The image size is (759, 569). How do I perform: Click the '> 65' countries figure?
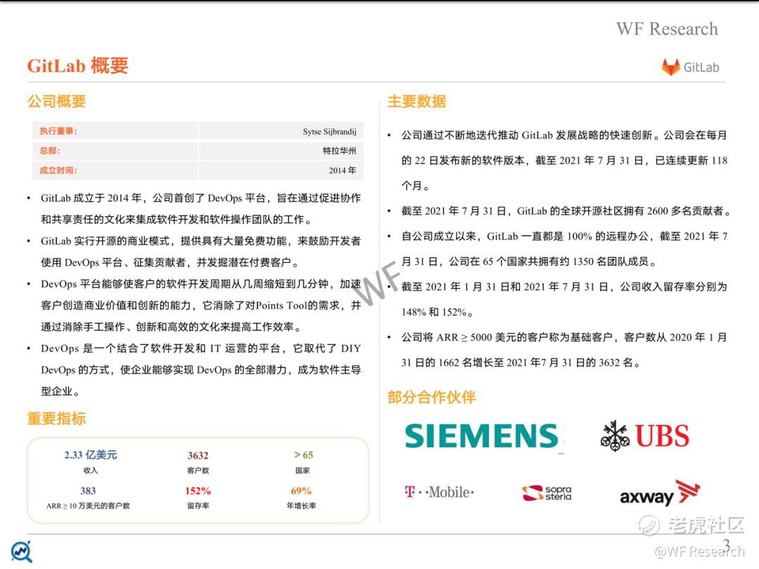(304, 454)
